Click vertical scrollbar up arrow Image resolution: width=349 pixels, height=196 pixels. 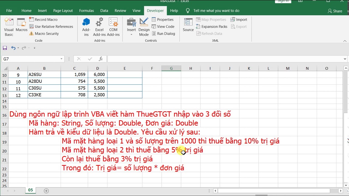point(346,68)
